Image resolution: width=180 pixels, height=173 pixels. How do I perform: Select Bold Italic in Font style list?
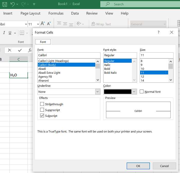tap(110, 73)
